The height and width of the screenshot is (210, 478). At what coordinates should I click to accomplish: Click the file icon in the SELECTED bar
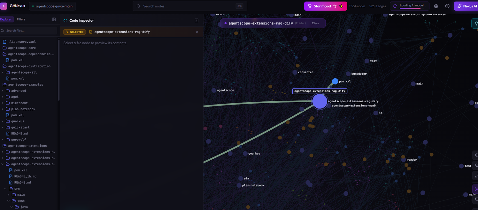tap(91, 32)
